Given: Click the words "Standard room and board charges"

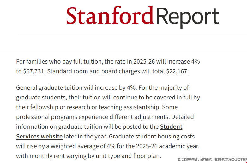Looking at the screenshot, I should click(93, 71).
